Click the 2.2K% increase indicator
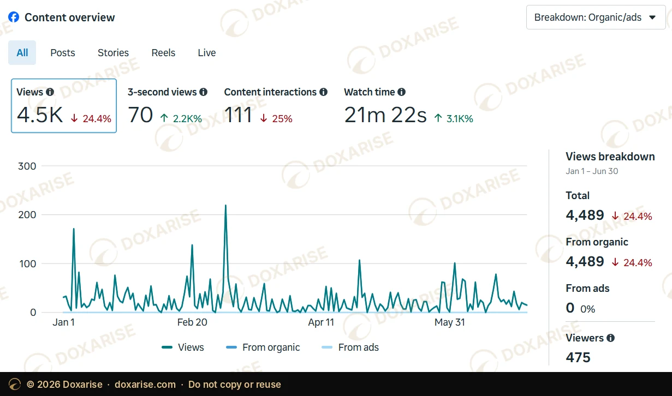The image size is (672, 396). 181,118
